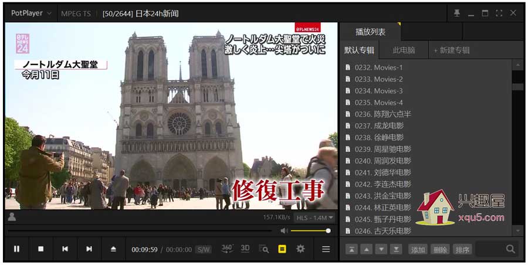The width and height of the screenshot is (528, 265).
Task: Click the playlist search magnifier icon
Action: point(510,249)
